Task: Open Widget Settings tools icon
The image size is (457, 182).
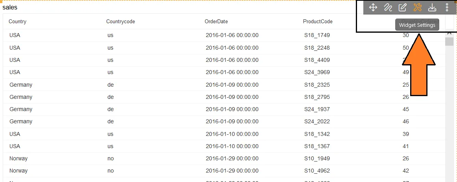Action: [417, 7]
